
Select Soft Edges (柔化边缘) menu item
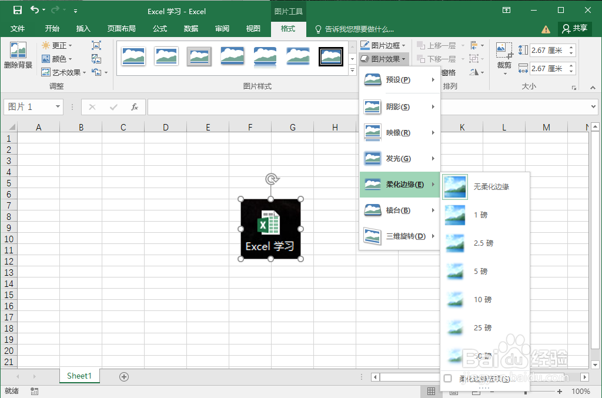pos(399,185)
